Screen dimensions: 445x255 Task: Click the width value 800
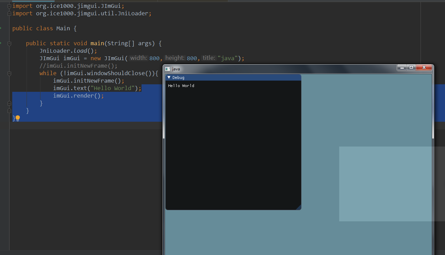point(154,58)
